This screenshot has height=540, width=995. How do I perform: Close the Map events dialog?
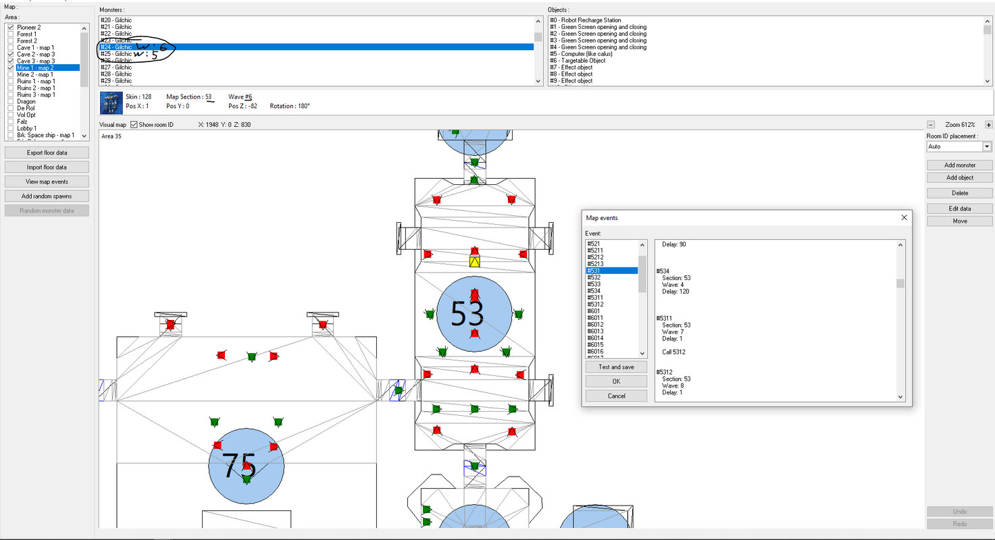(x=904, y=217)
